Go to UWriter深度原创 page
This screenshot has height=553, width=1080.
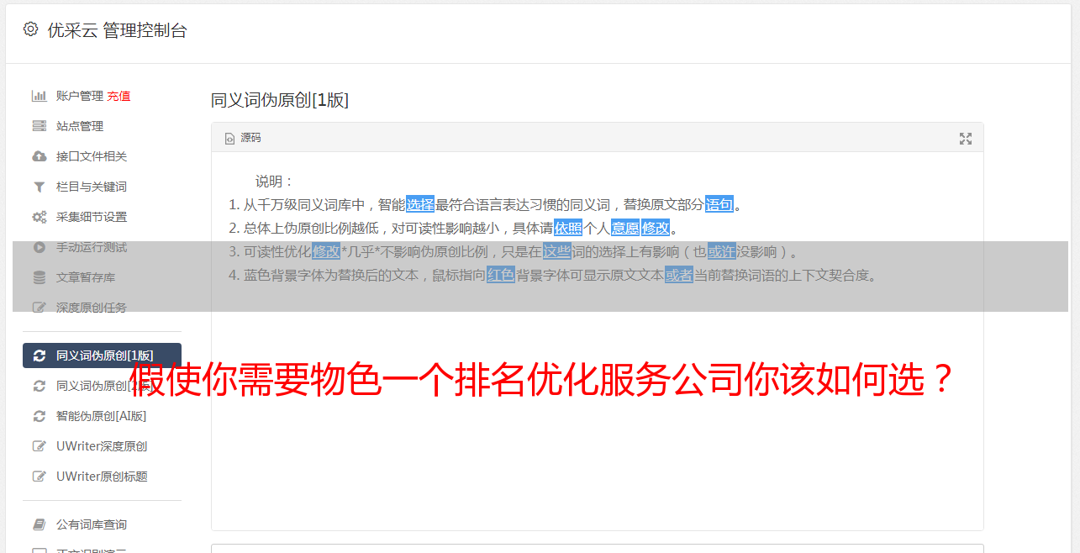pyautogui.click(x=102, y=446)
